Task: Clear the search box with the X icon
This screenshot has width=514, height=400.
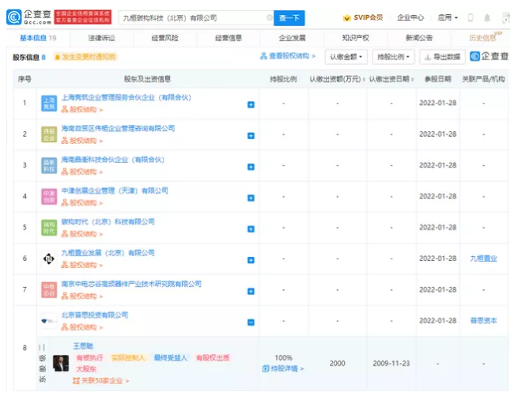Action: (x=269, y=17)
